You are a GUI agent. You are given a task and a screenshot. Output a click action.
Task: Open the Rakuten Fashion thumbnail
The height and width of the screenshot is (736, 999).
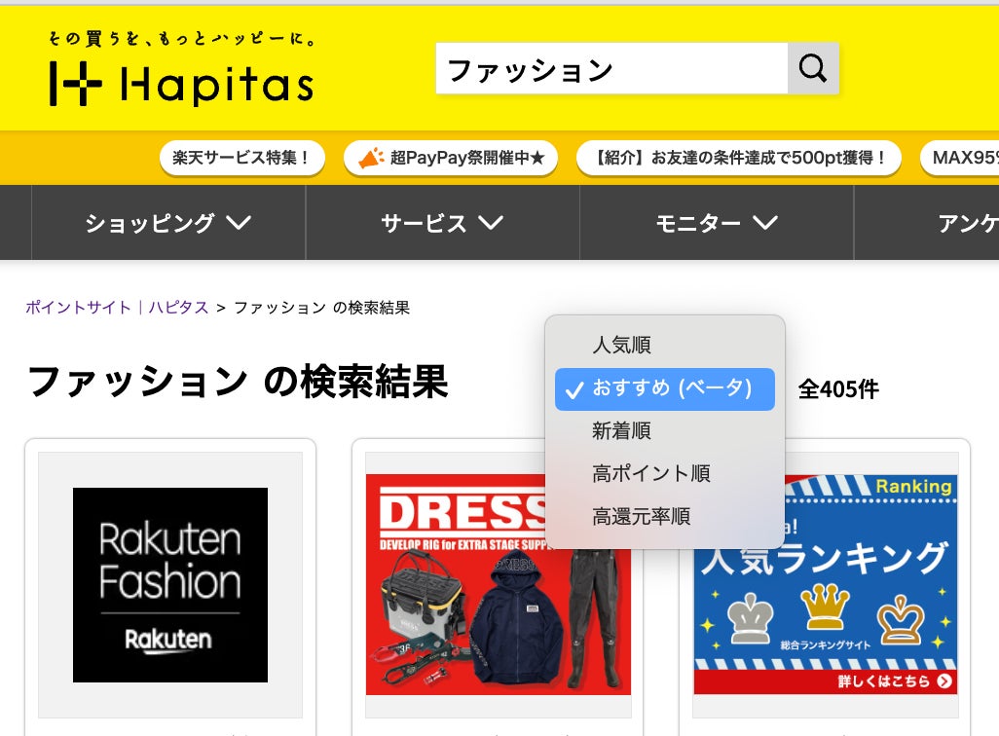[x=170, y=585]
